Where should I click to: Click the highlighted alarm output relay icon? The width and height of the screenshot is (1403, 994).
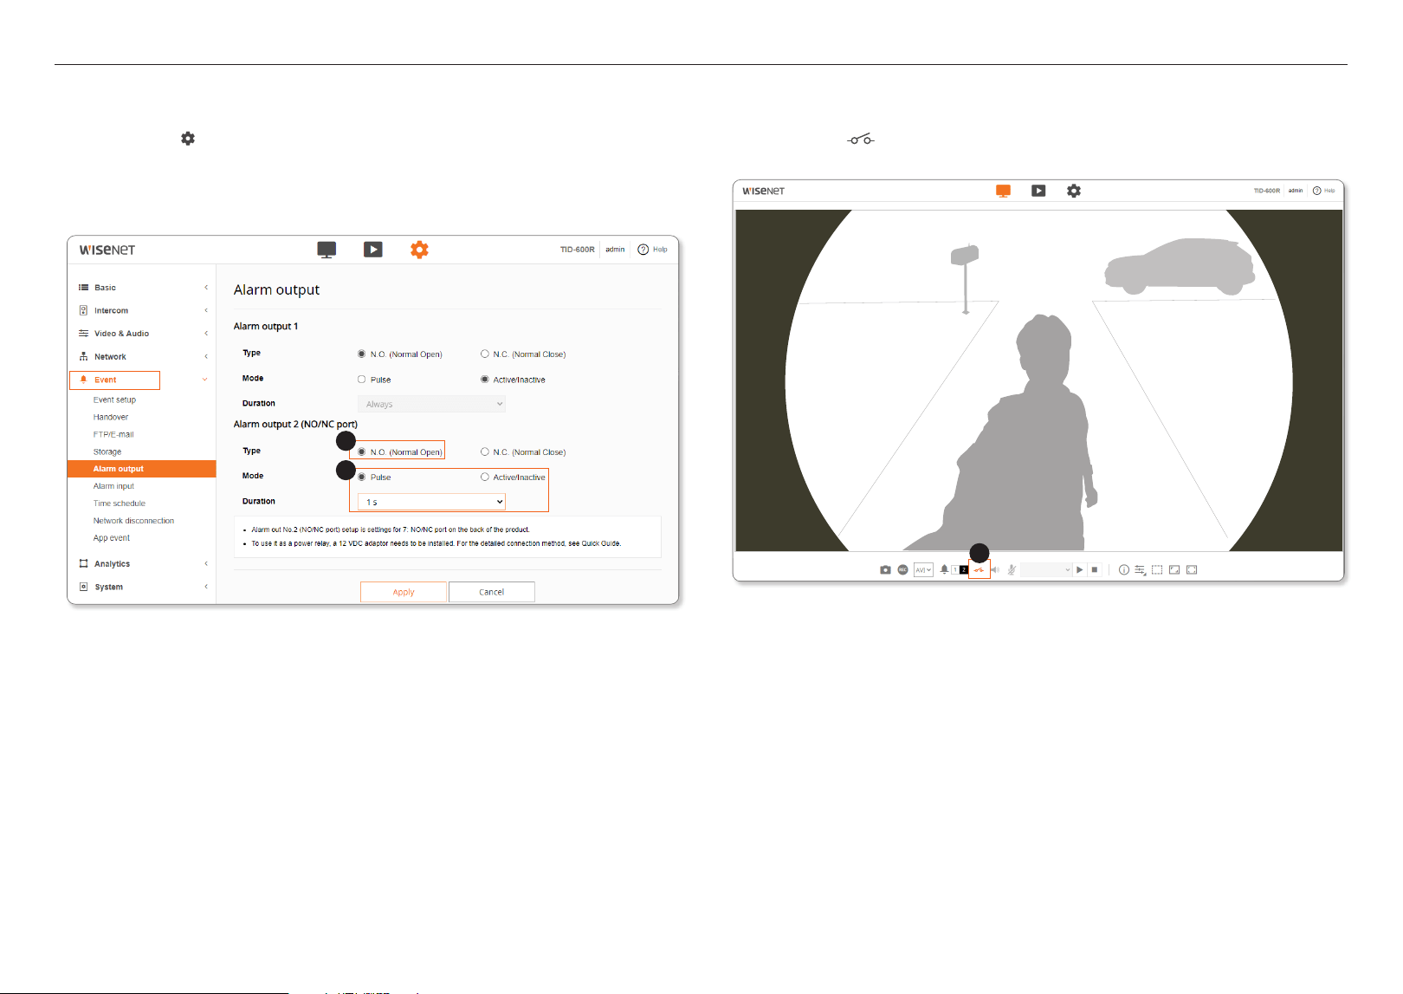point(979,569)
